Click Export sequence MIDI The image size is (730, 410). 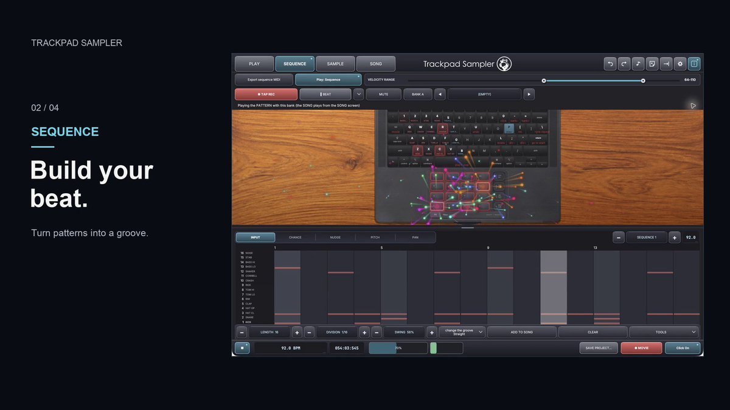(x=264, y=80)
